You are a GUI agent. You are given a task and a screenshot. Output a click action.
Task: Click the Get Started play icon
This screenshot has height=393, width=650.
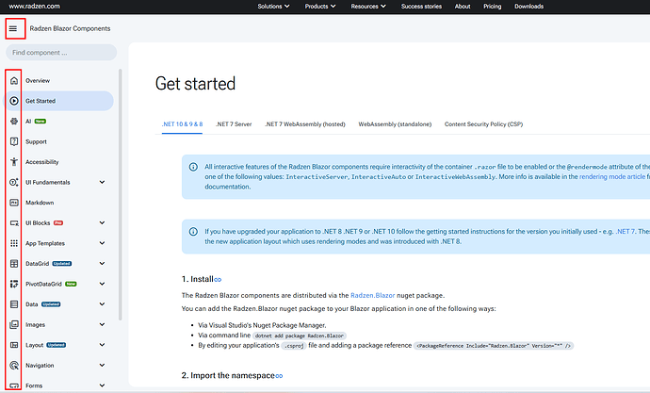coord(13,101)
